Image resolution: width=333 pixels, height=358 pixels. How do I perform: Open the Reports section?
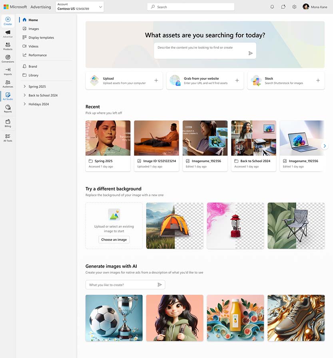tap(8, 109)
